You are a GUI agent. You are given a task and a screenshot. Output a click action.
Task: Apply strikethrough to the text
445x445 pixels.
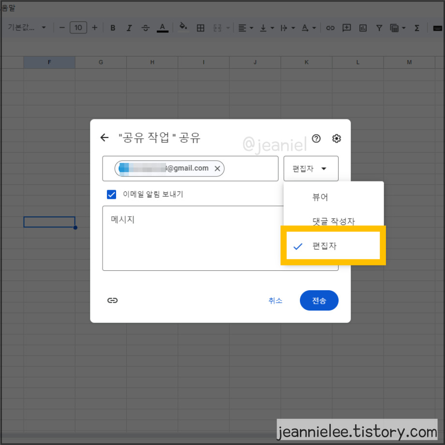pyautogui.click(x=146, y=28)
